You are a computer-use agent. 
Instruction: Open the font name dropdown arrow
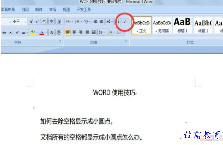(x=10, y=22)
